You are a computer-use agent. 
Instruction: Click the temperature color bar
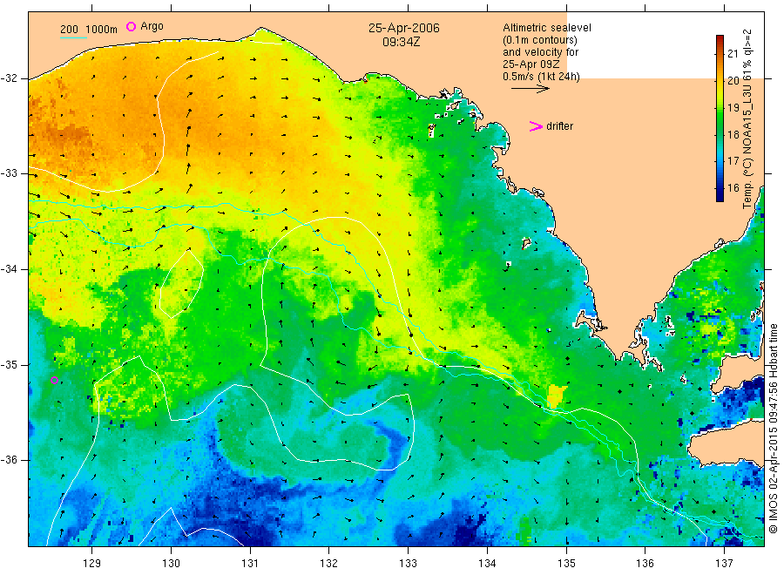(x=720, y=118)
